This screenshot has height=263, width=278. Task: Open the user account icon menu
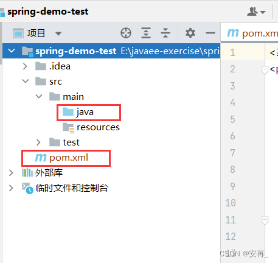point(252,12)
